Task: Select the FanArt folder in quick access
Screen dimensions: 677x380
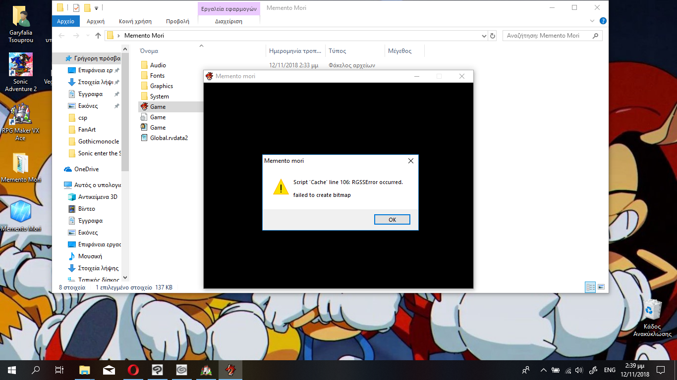Action: coord(87,130)
